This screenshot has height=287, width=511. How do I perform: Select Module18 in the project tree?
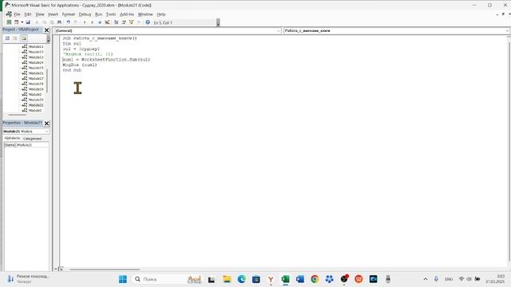(35, 84)
